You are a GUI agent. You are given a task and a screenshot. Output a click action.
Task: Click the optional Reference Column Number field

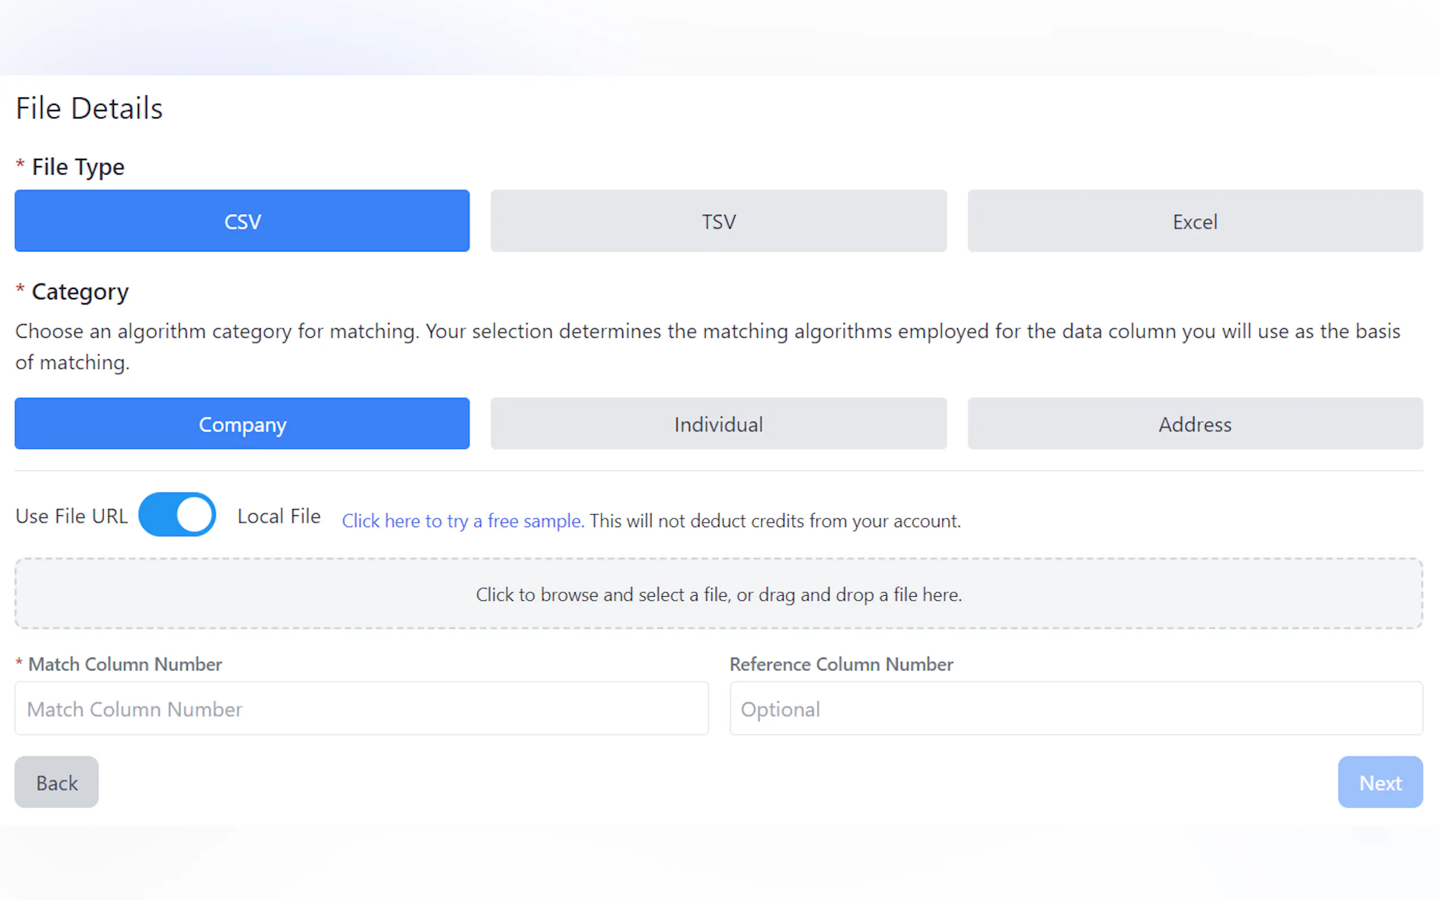1075,709
